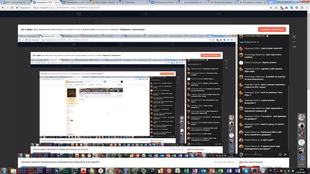Bookmark this page with the star icon
The width and height of the screenshot is (310, 174).
point(271,8)
